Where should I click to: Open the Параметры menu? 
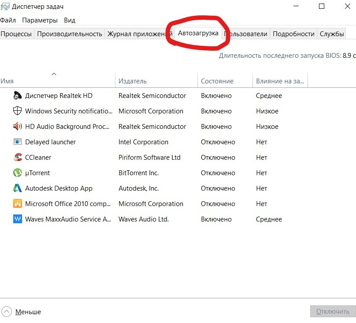40,20
